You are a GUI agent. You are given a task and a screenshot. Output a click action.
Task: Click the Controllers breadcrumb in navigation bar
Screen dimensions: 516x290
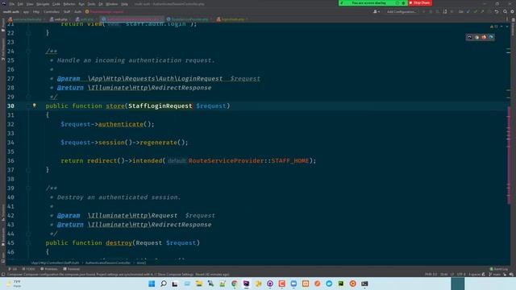point(52,11)
